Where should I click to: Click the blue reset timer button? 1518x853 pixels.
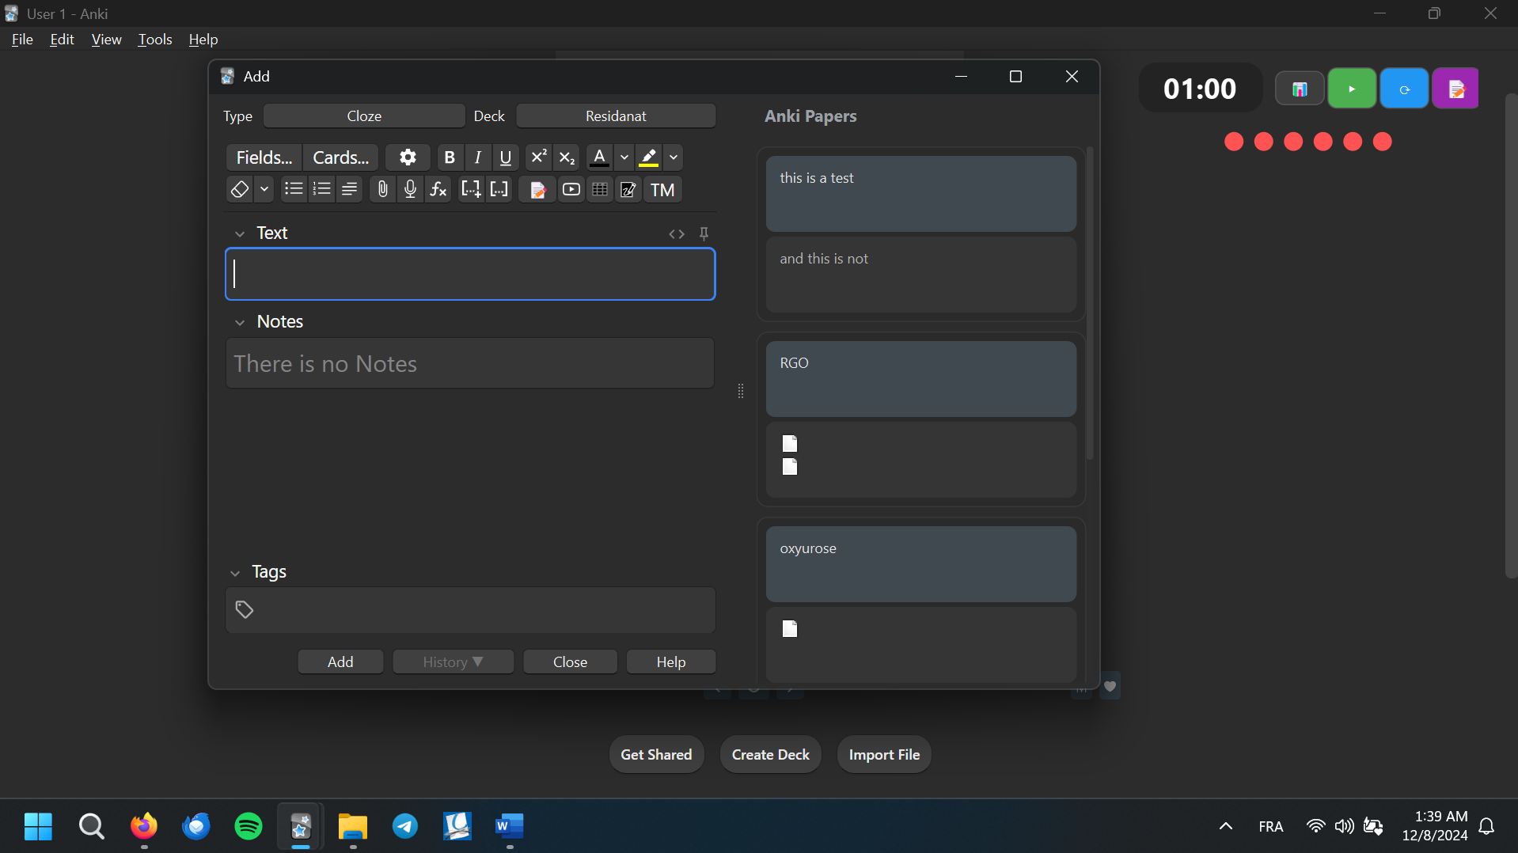click(1404, 89)
